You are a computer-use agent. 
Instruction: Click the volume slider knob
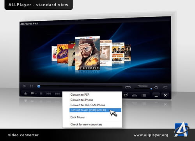pos(151,89)
